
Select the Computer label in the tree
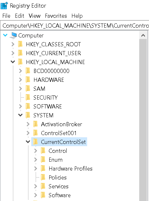(x=31, y=36)
